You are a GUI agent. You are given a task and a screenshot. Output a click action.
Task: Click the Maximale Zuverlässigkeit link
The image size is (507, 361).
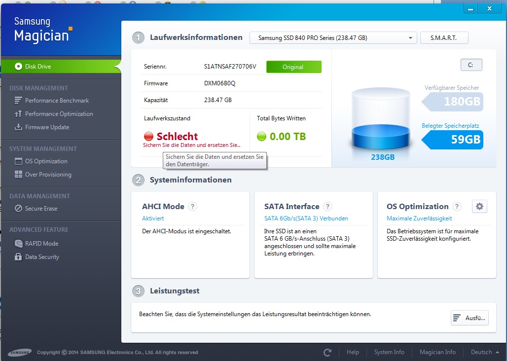419,218
